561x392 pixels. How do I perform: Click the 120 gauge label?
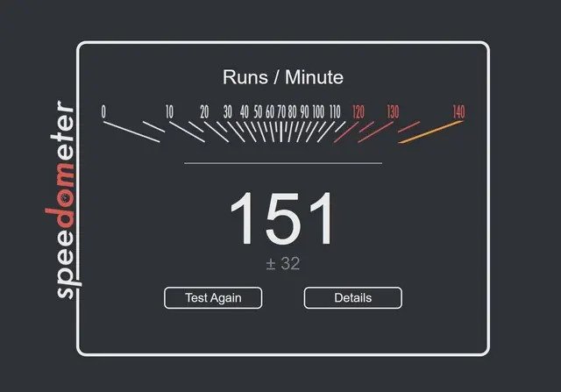[x=359, y=112]
